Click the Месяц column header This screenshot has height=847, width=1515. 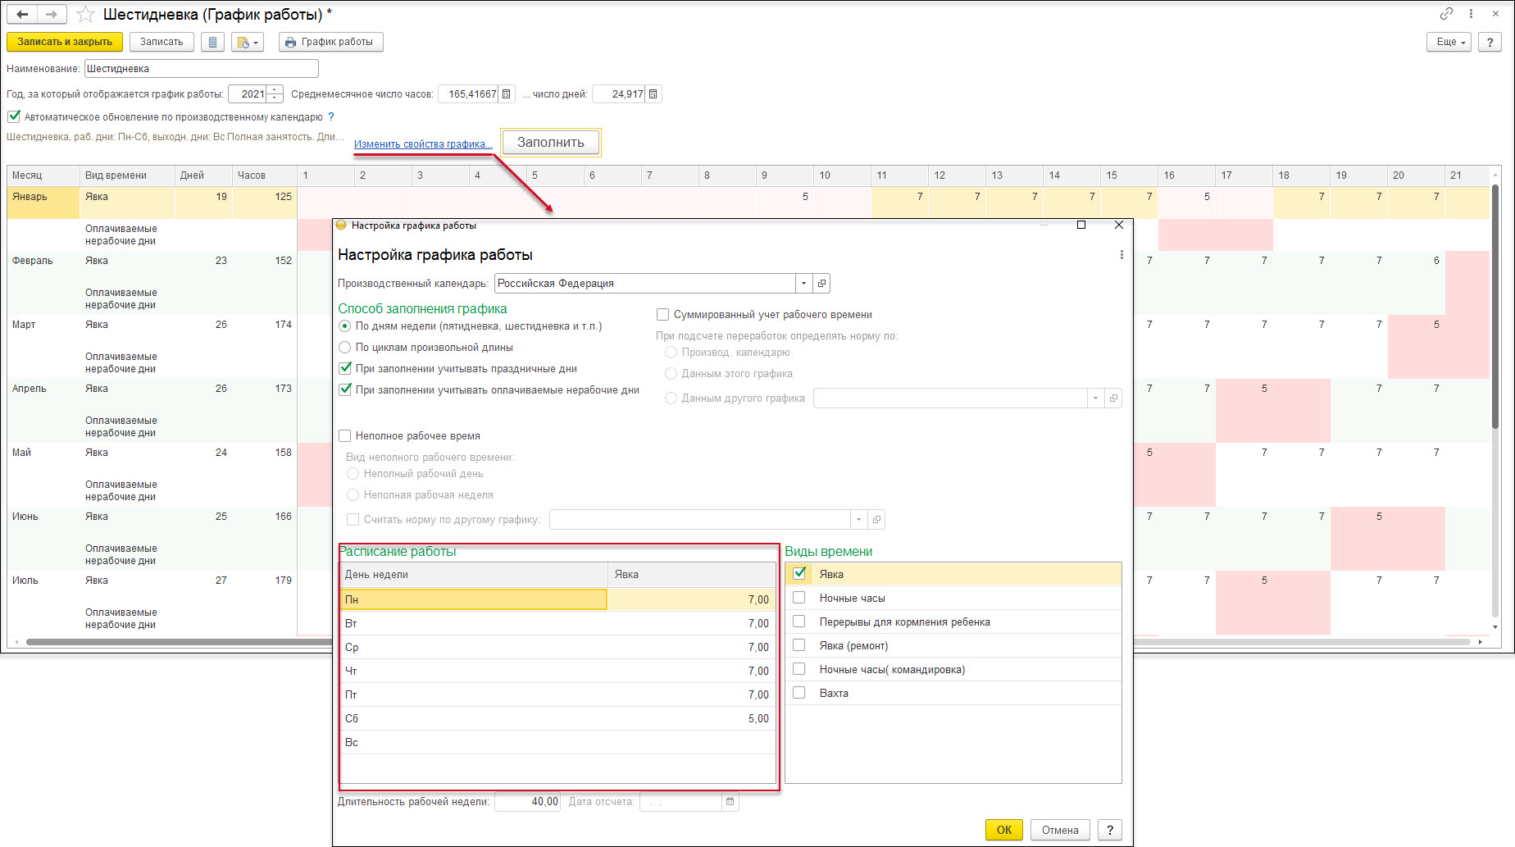43,175
